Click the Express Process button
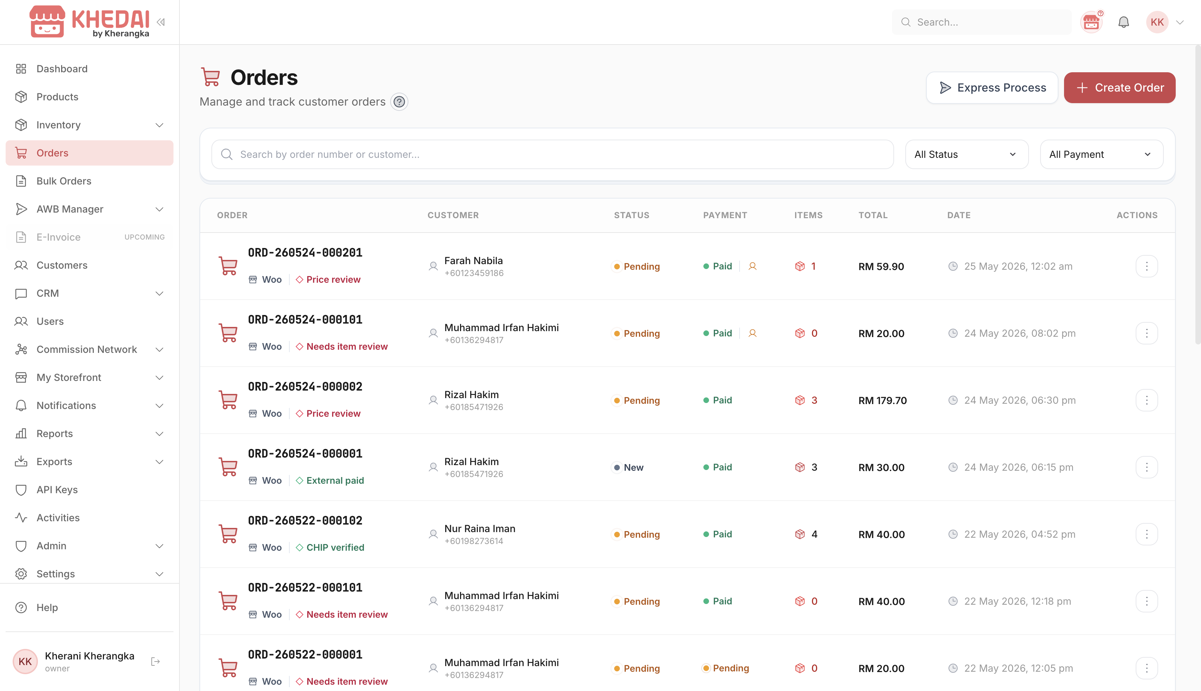 (991, 88)
